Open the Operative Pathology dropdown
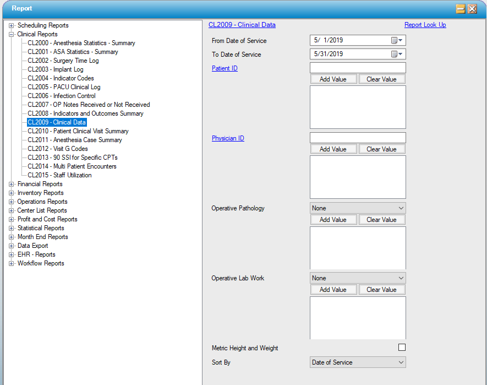487x385 pixels. pyautogui.click(x=358, y=208)
